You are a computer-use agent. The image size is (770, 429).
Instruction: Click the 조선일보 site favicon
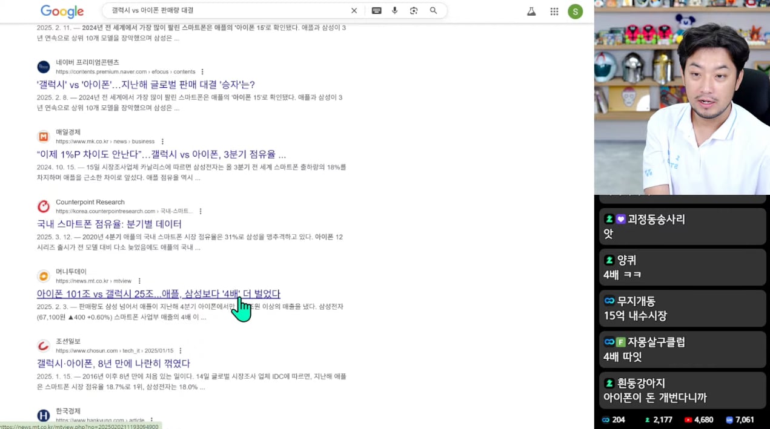click(44, 345)
